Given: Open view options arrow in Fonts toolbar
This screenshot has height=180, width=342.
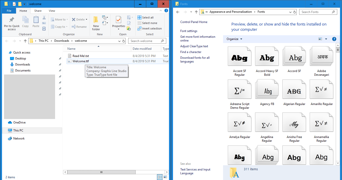Looking at the screenshot, I should [x=326, y=39].
